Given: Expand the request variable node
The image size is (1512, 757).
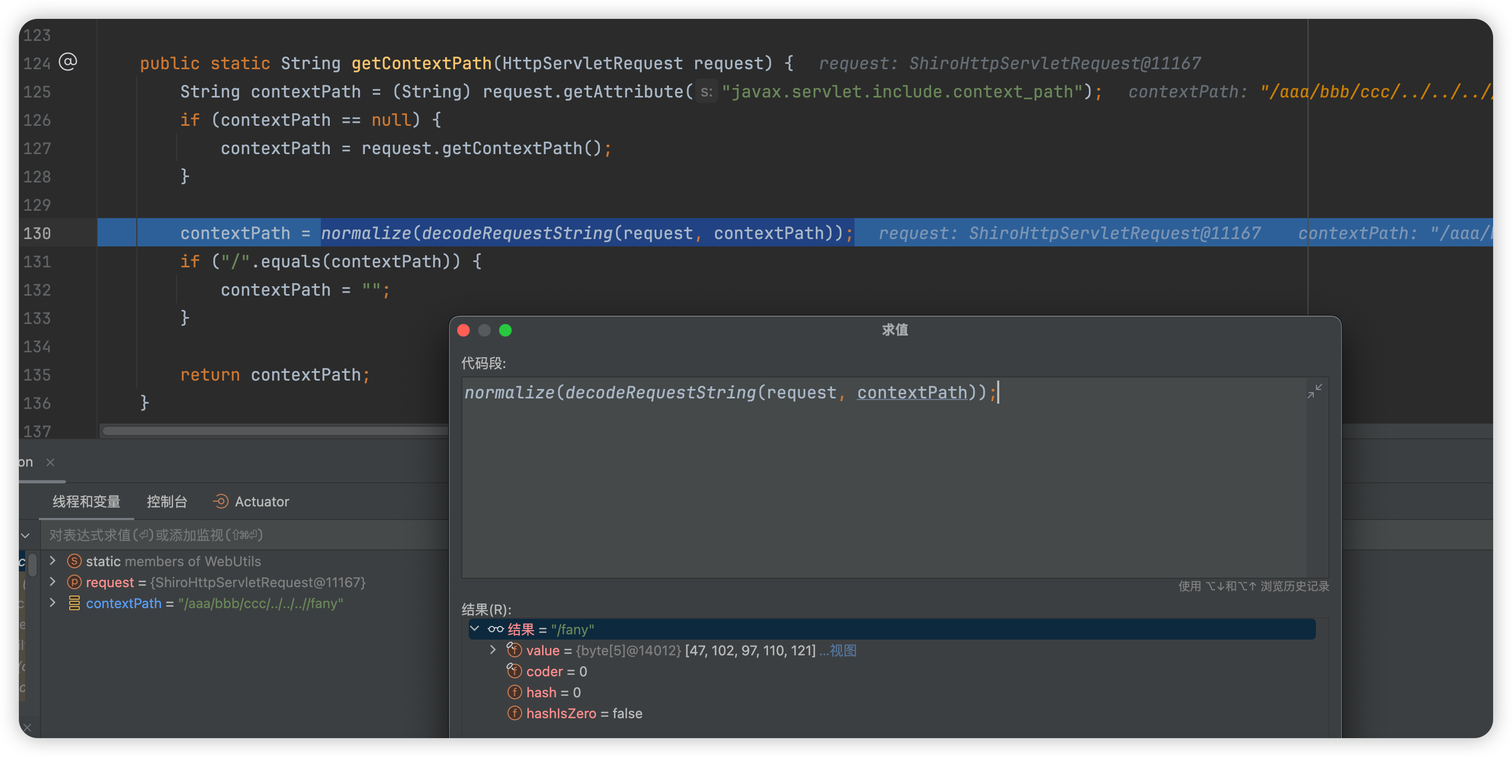Looking at the screenshot, I should 52,581.
